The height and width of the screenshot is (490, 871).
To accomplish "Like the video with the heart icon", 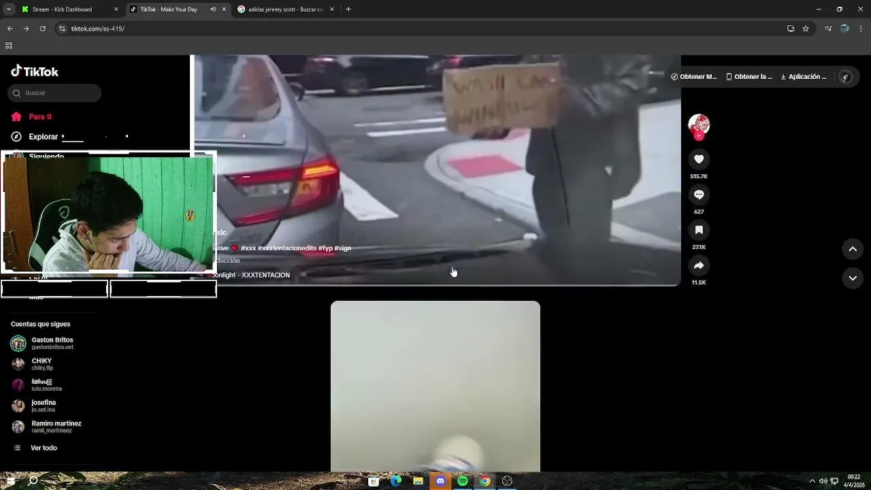I will (699, 159).
